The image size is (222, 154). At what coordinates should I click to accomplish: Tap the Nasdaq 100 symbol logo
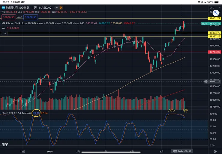pos(3,7)
